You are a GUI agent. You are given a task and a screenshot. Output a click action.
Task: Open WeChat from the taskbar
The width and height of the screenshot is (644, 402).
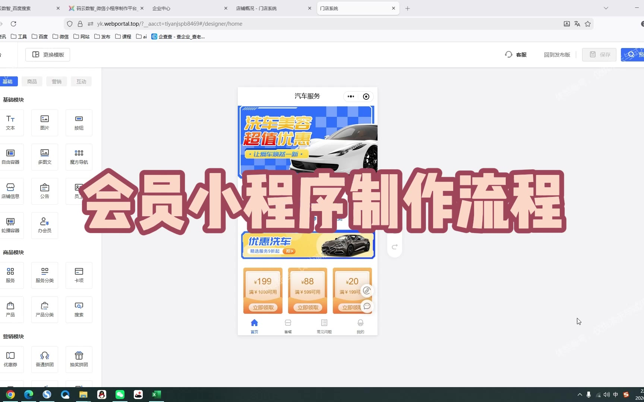click(x=120, y=395)
